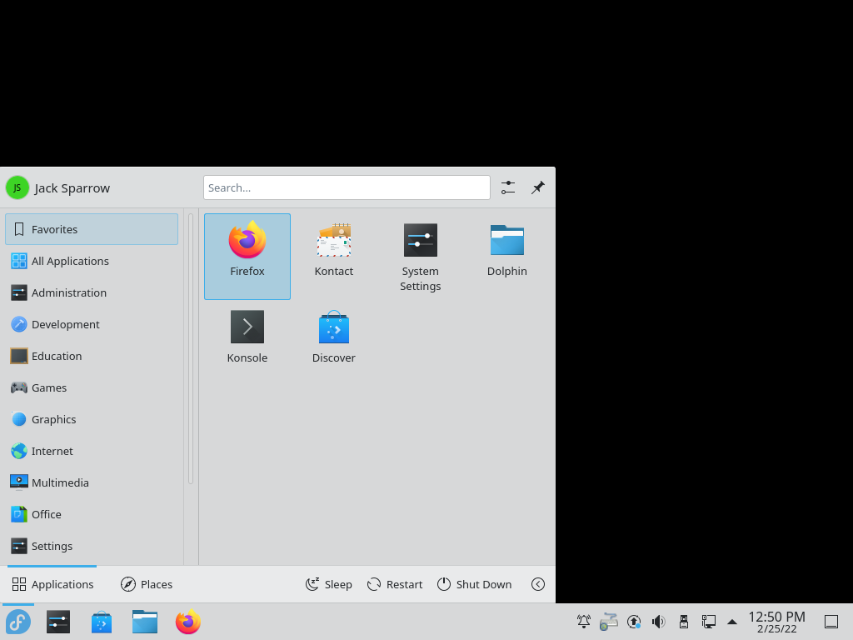Select the Office category
The image size is (853, 640).
92,513
